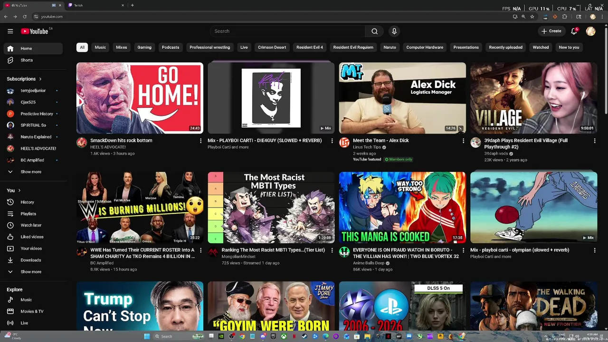The image size is (608, 342).
Task: Open Downloads in the sidebar
Action: (33, 260)
